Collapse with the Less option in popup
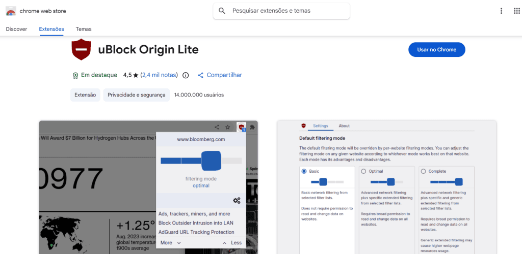This screenshot has height=254, width=522. (x=232, y=243)
